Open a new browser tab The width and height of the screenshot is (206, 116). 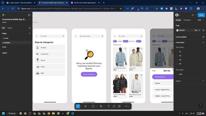click(x=104, y=3)
